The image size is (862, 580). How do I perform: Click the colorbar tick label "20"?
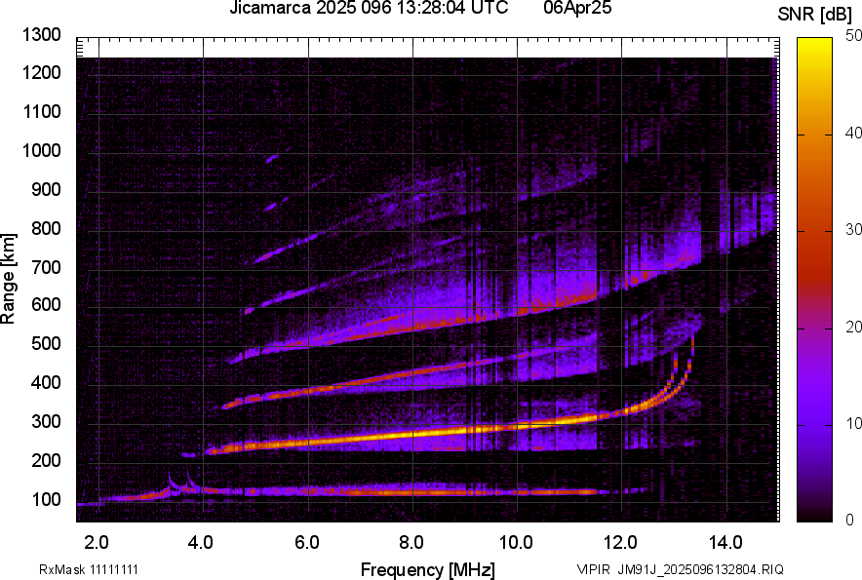tap(854, 328)
